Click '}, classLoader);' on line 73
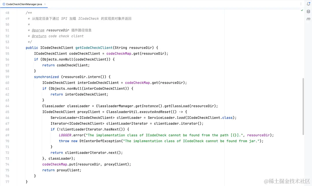The height and width of the screenshot is (186, 312). click(59, 159)
